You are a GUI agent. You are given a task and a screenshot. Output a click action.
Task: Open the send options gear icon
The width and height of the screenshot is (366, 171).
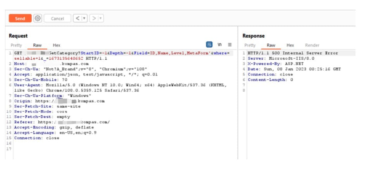point(38,18)
